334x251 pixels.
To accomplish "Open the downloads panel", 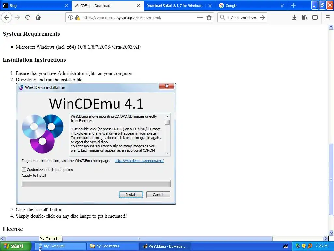I will (x=294, y=17).
